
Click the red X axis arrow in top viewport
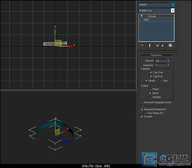pyautogui.click(x=70, y=46)
